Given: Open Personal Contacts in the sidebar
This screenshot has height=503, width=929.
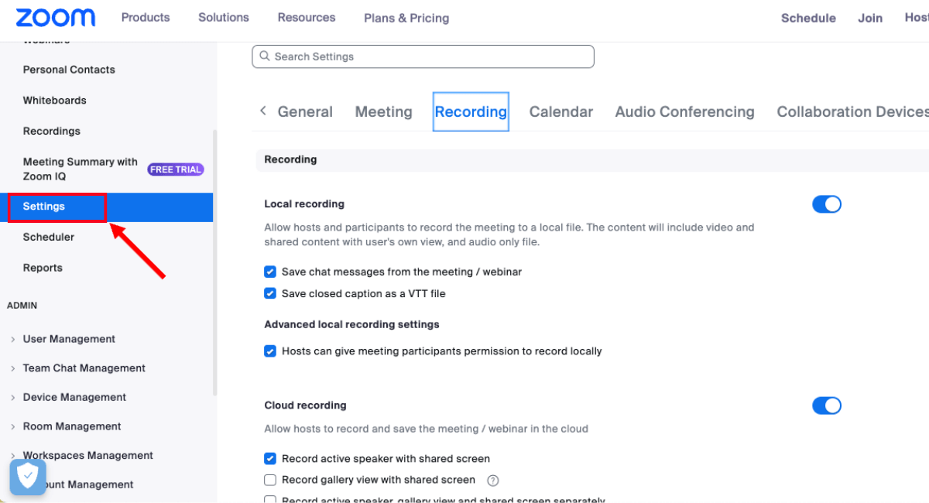Looking at the screenshot, I should point(69,70).
